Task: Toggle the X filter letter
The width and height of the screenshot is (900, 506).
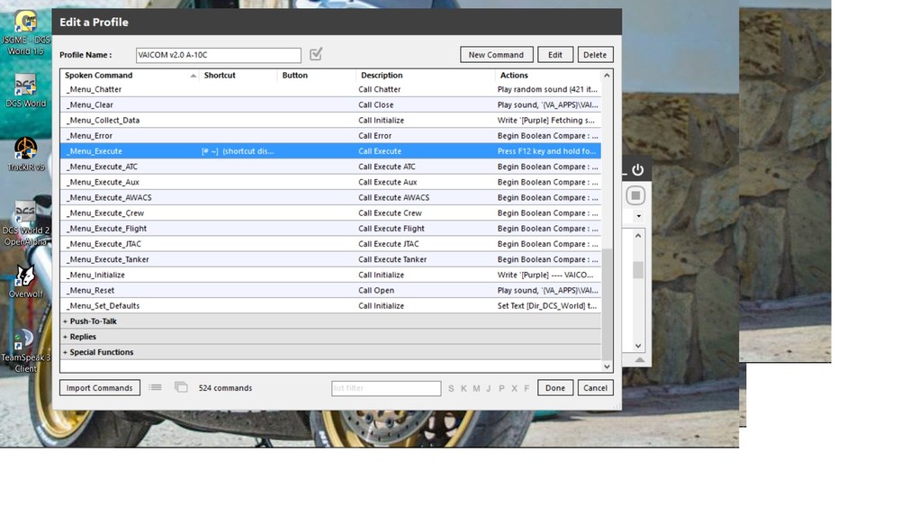Action: pyautogui.click(x=514, y=388)
